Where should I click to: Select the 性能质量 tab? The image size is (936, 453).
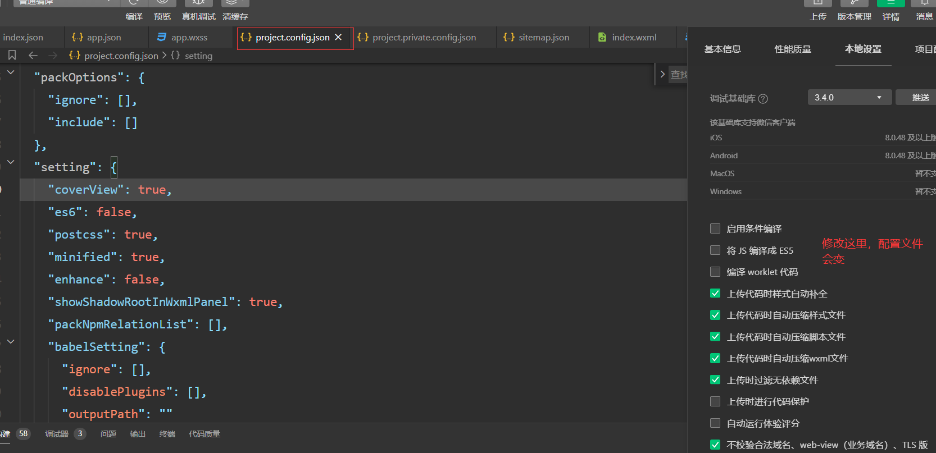pyautogui.click(x=793, y=49)
